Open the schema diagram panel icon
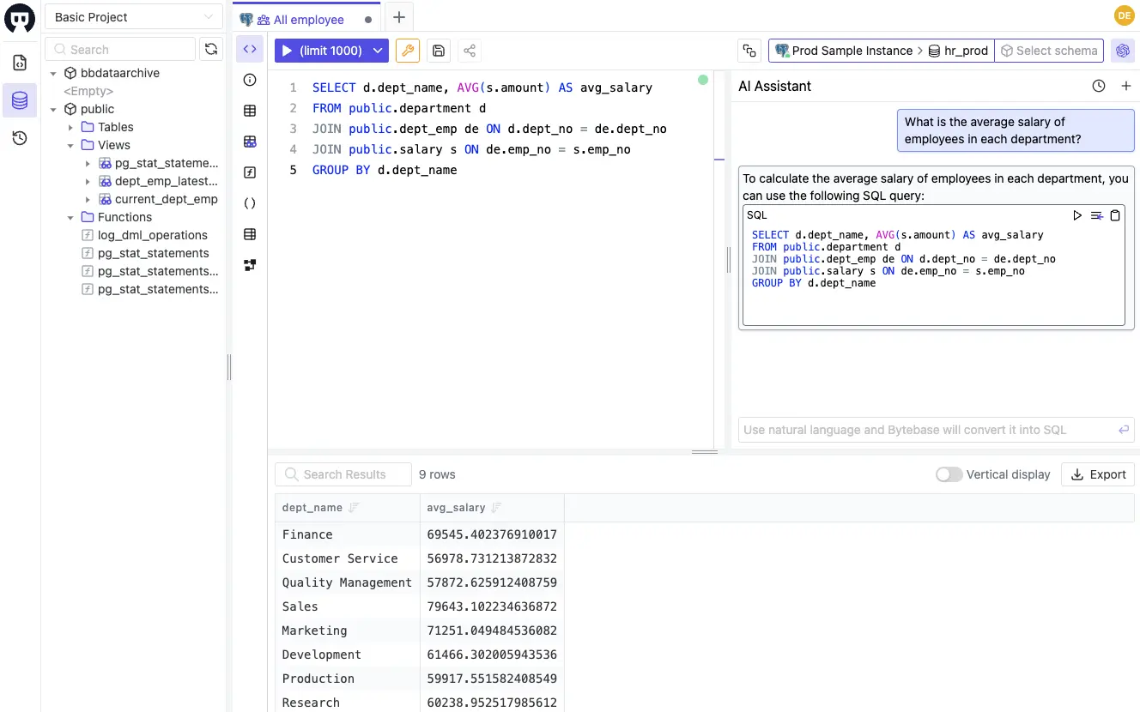Viewport: 1140px width, 712px height. [249, 264]
